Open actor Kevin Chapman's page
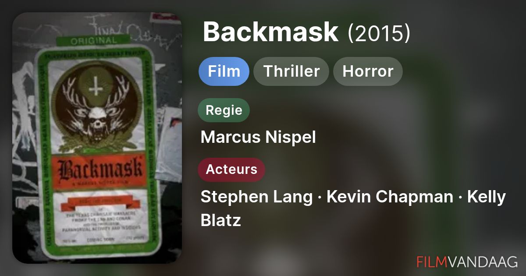The width and height of the screenshot is (526, 276). click(x=390, y=197)
